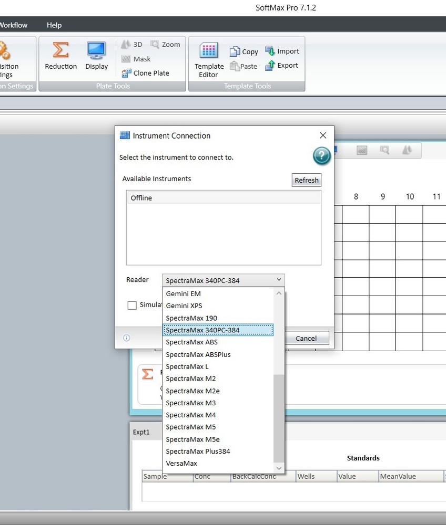
Task: Choose SpectraMax M2e reader
Action: pos(218,391)
